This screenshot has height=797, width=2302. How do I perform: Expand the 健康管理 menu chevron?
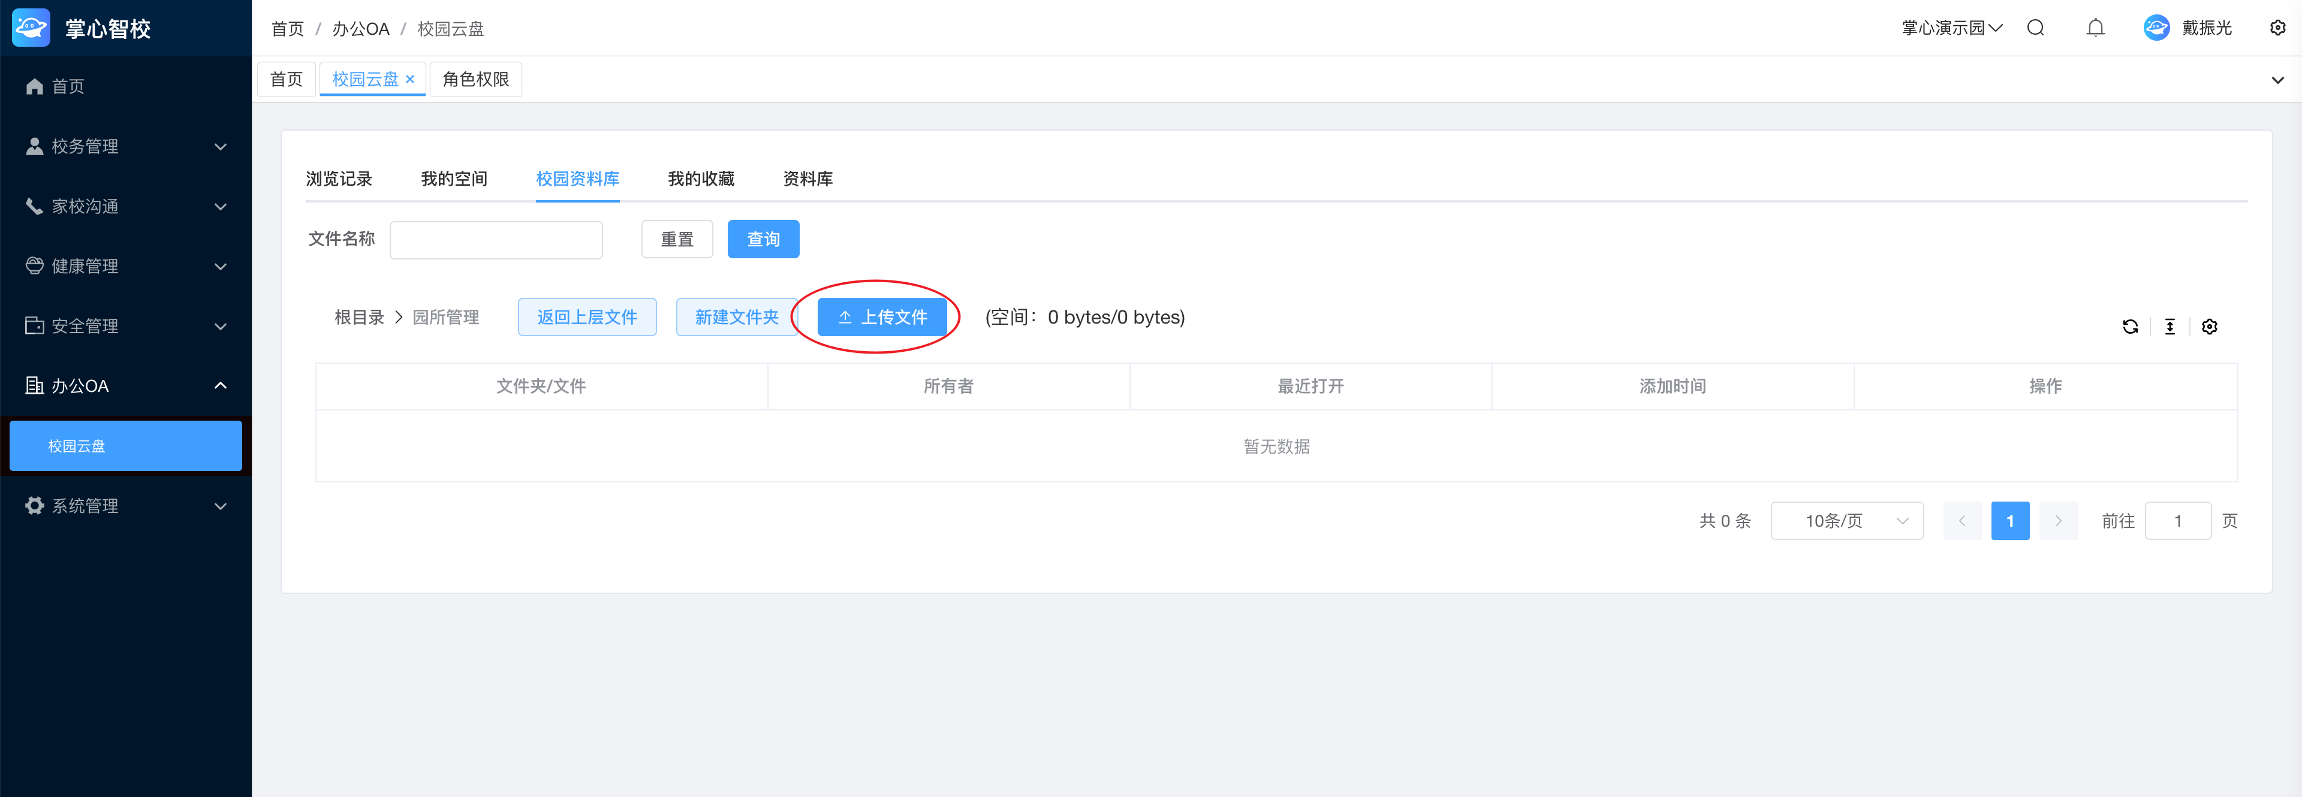click(221, 266)
